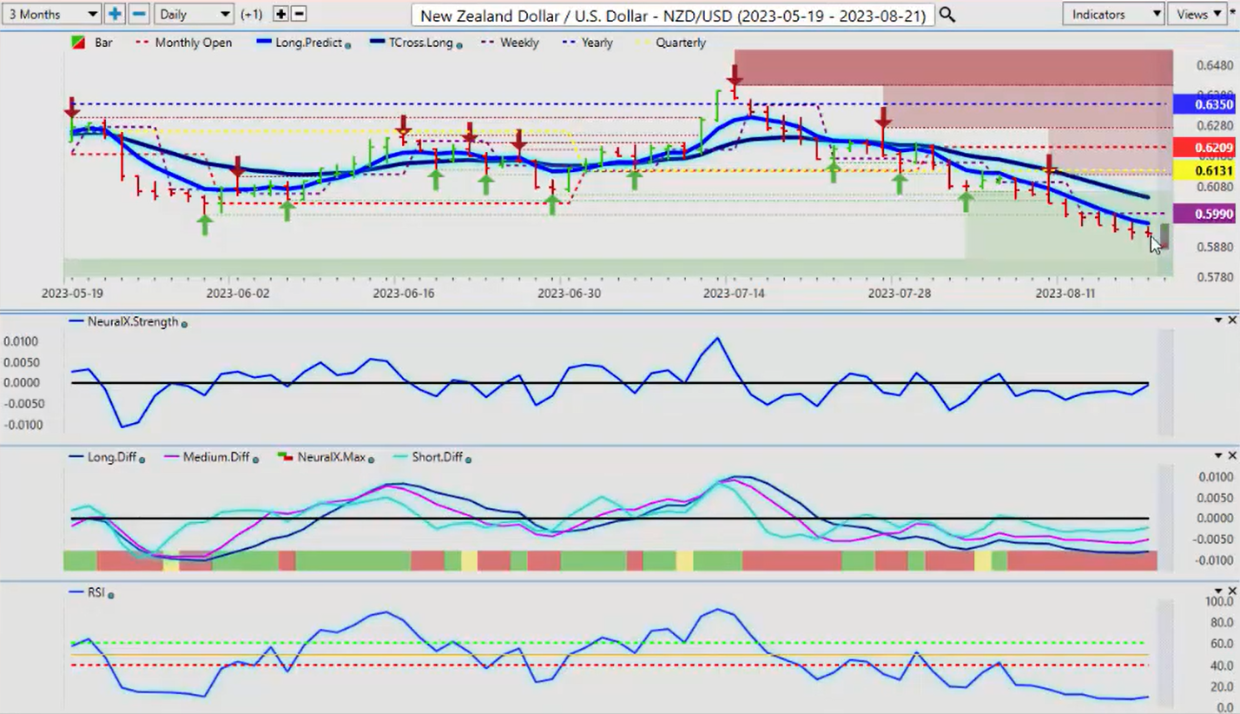The width and height of the screenshot is (1240, 714).
Task: Click the 2023-05-19 date axis label
Action: click(73, 294)
